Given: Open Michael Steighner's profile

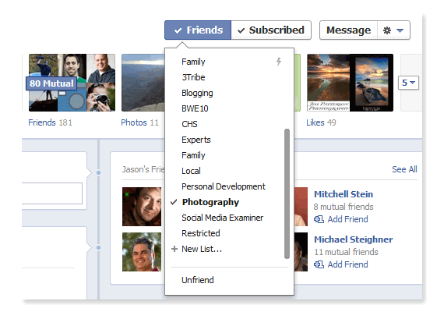Looking at the screenshot, I should pos(354,239).
